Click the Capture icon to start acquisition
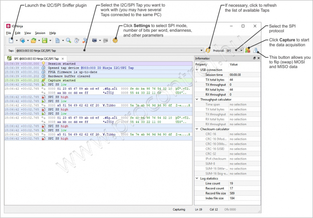Screen dimensions: 313x218 [247, 50]
